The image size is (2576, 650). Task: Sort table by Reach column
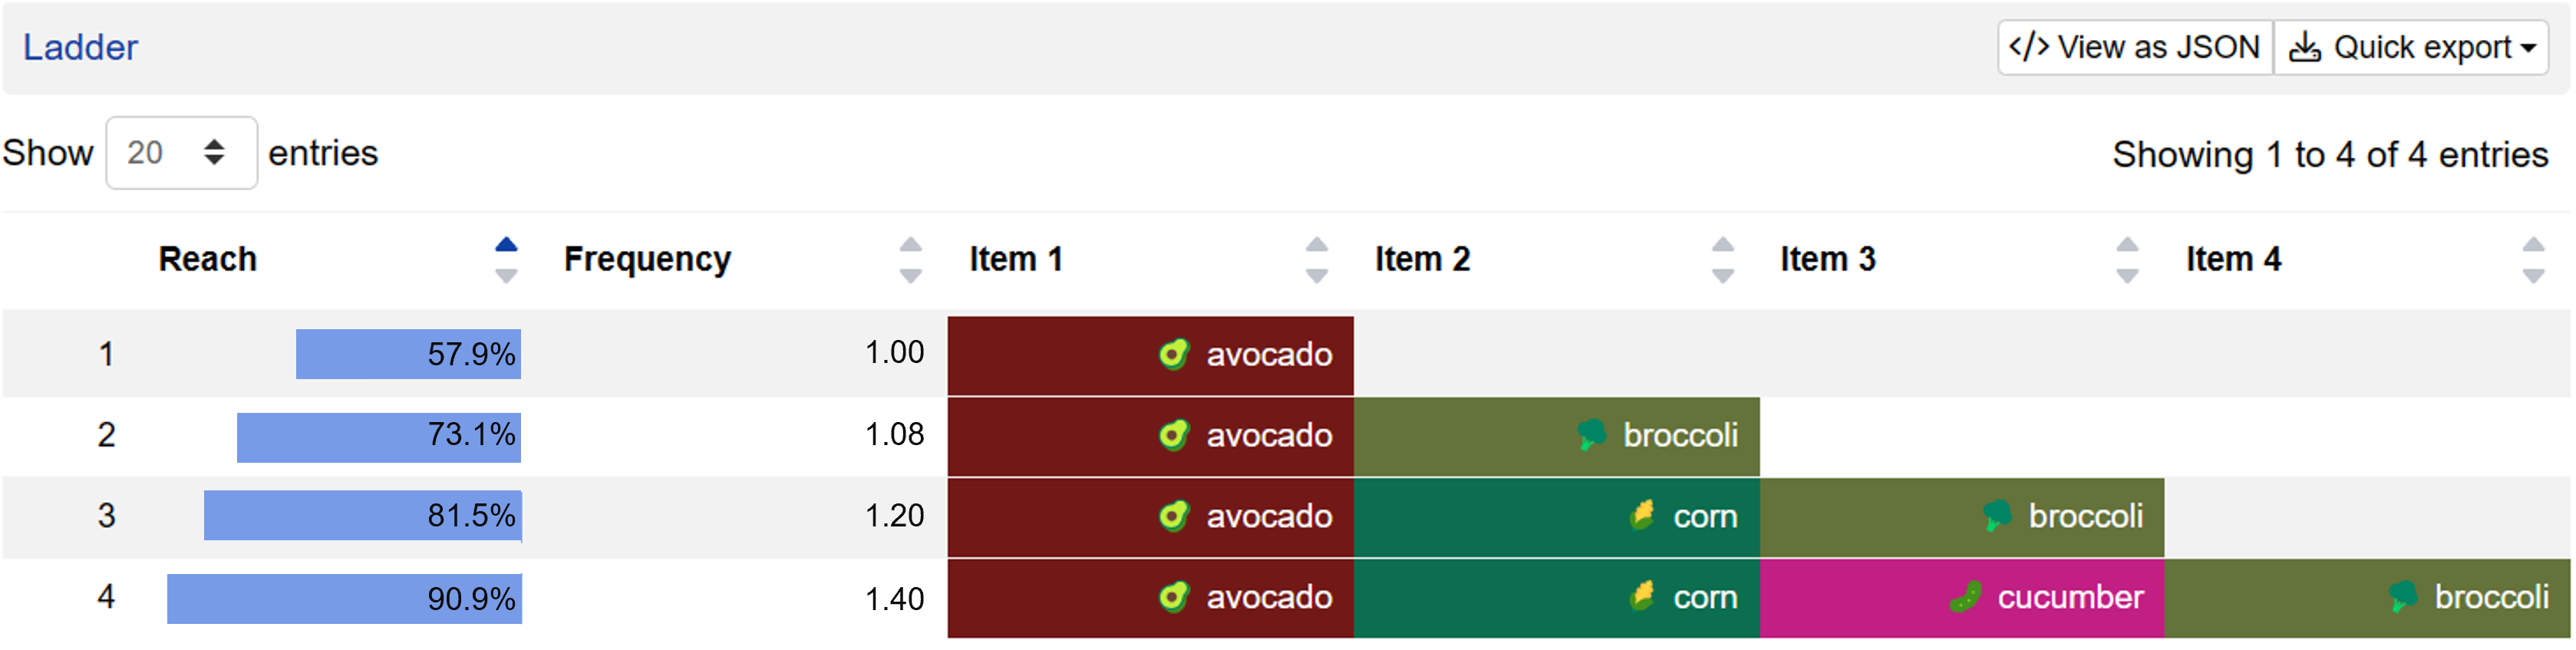tap(207, 259)
